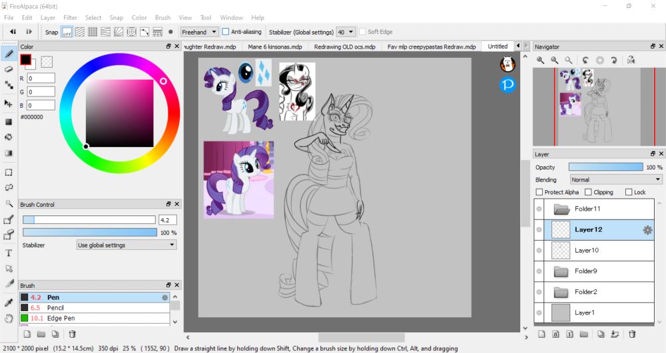Open the Layer menu
Viewport: 666px width, 353px height.
(47, 17)
